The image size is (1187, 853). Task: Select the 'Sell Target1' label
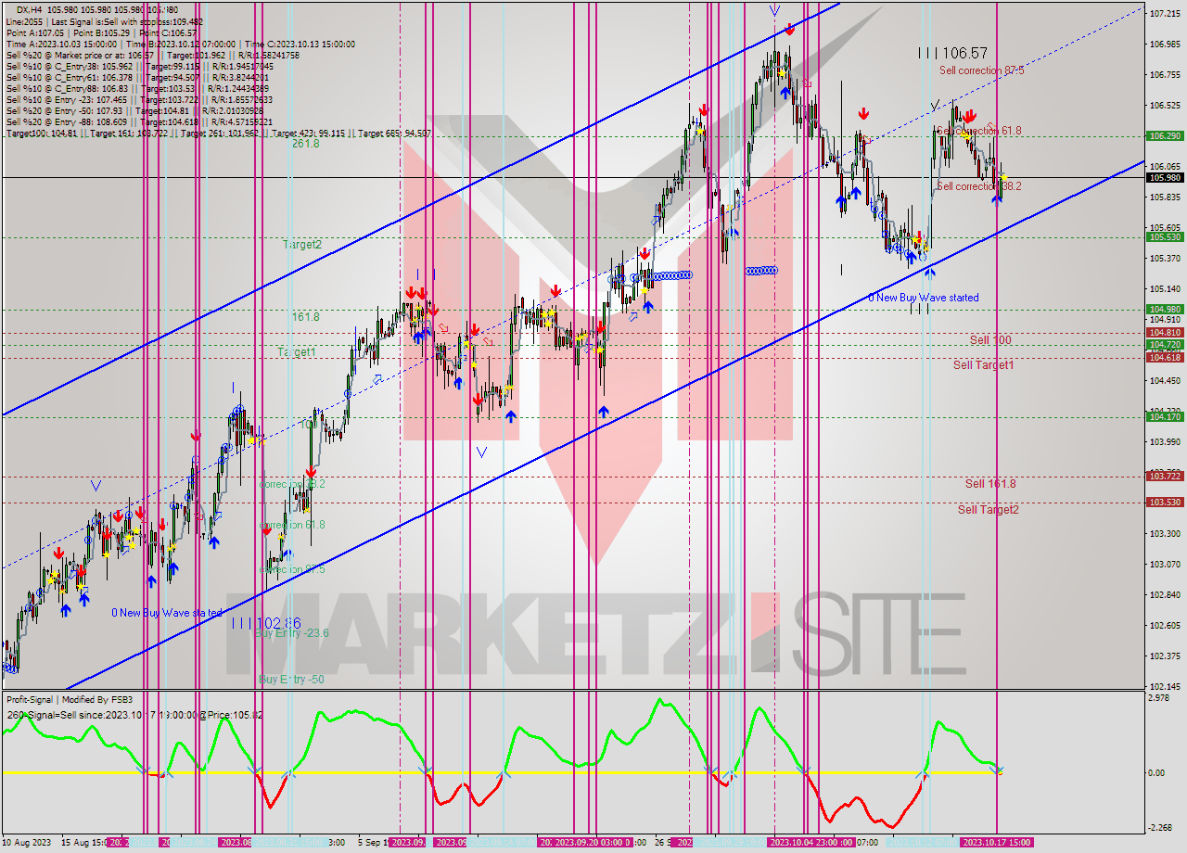(984, 365)
